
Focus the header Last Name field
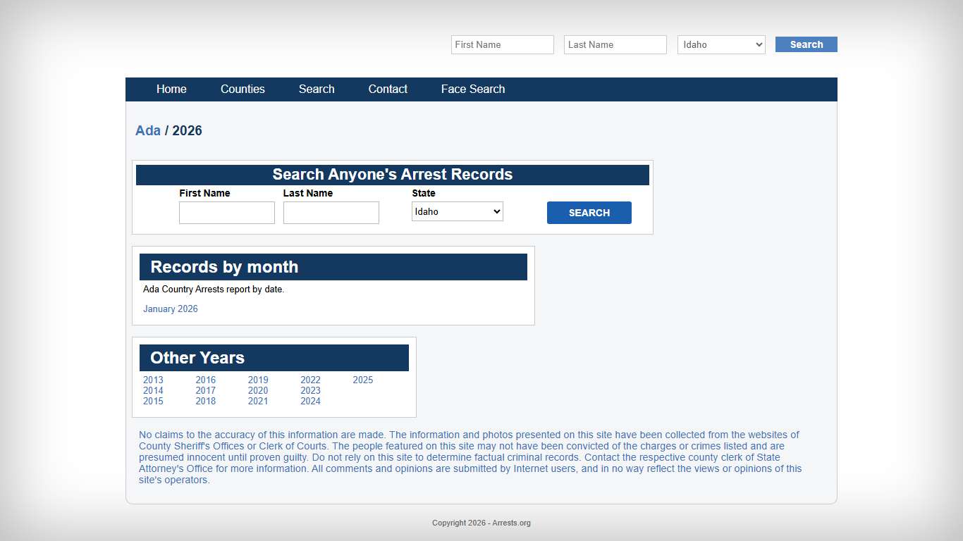pyautogui.click(x=615, y=44)
